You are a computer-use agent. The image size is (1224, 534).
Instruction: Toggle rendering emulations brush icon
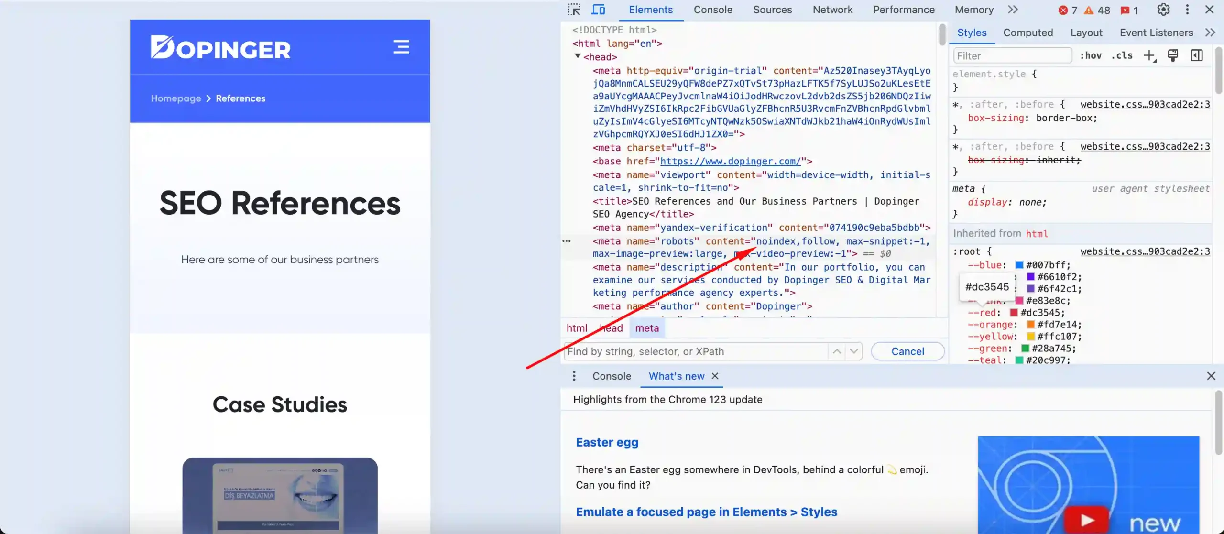[x=1173, y=55]
